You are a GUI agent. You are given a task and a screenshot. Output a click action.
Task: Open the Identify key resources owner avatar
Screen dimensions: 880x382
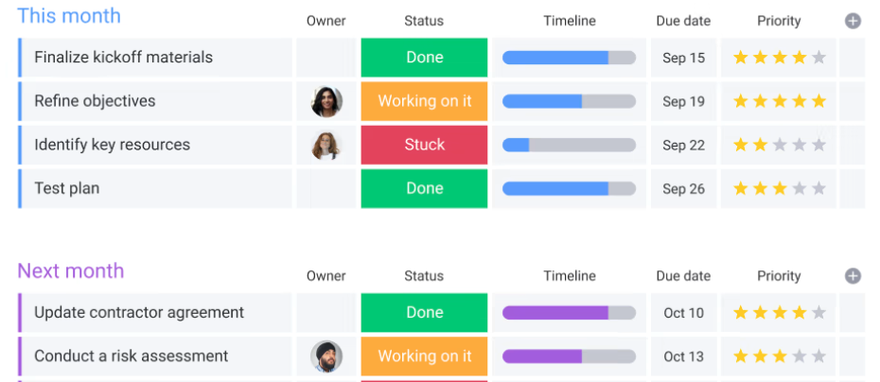326,145
